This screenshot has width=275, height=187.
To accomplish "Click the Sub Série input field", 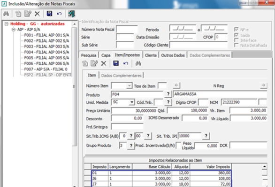I will pos(125,45).
